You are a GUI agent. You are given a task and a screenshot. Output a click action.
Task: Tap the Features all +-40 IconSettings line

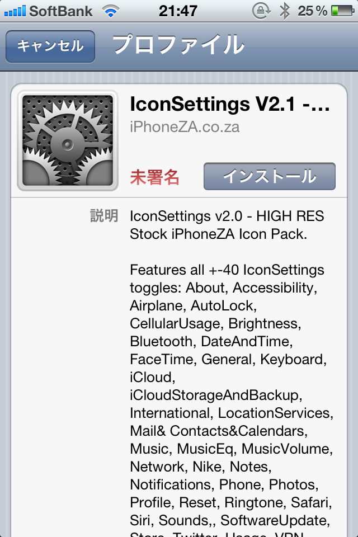click(x=227, y=270)
